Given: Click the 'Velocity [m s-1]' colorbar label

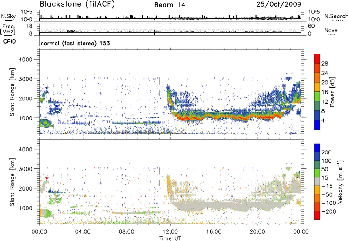Looking at the screenshot, I should click(340, 181).
